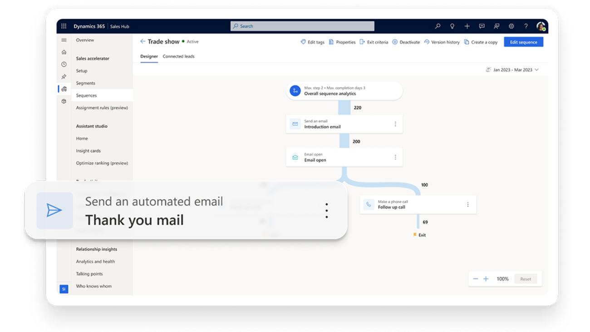Click Deactivate in the command bar
590x332 pixels.
[406, 42]
